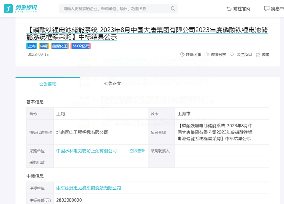Screen dimensions: 284x204
Task: Click the 转给同事 forward icon
Action: click(182, 55)
